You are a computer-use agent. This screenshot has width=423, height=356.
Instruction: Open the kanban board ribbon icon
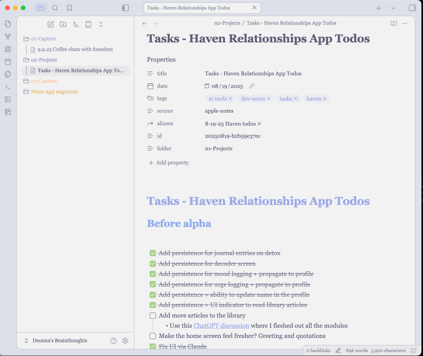(x=8, y=111)
